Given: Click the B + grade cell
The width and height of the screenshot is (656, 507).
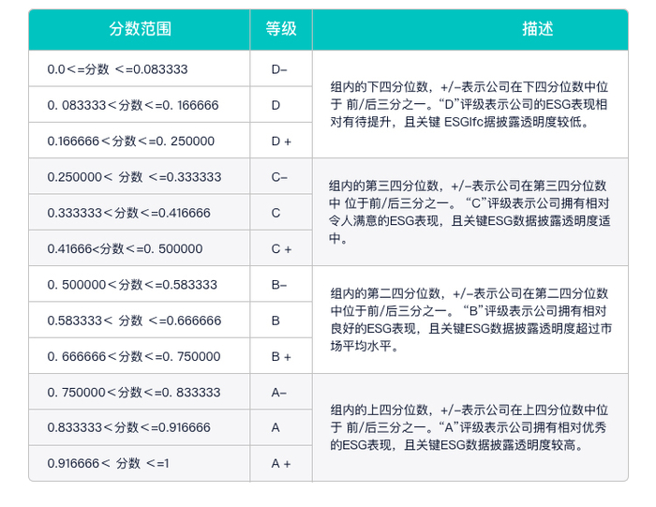Looking at the screenshot, I should point(281,356).
